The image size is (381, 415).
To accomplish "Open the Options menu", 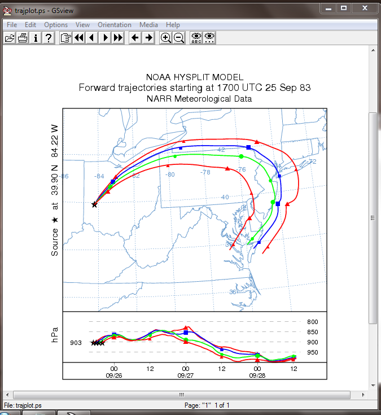I will [x=56, y=25].
